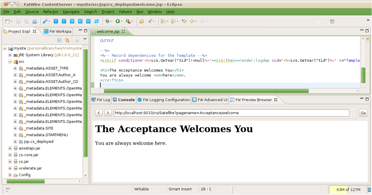Switch to FW Advanced UI tab
Viewport: 372px width, 195px height.
click(x=210, y=100)
